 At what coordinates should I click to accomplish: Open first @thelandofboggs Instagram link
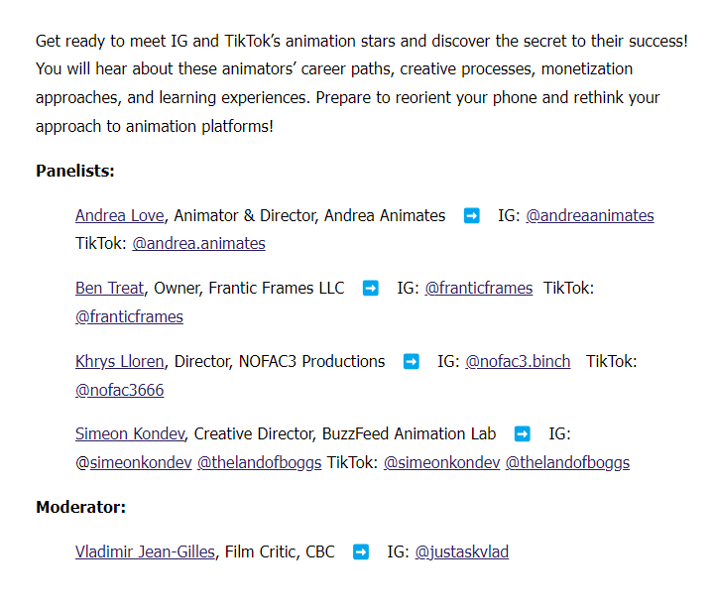[x=259, y=463]
